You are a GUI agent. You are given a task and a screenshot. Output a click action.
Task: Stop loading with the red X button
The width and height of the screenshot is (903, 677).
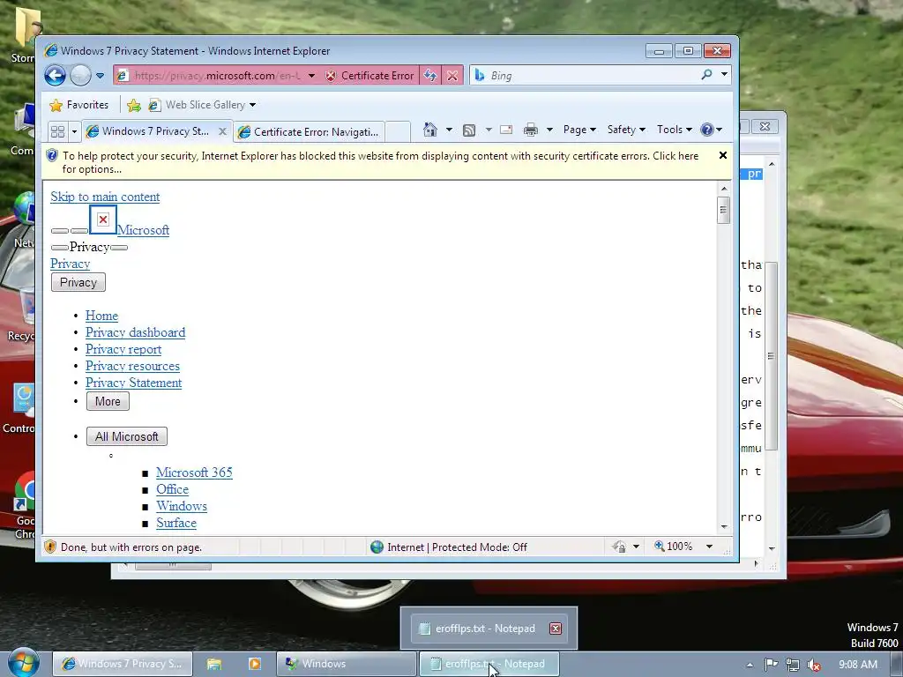point(452,76)
